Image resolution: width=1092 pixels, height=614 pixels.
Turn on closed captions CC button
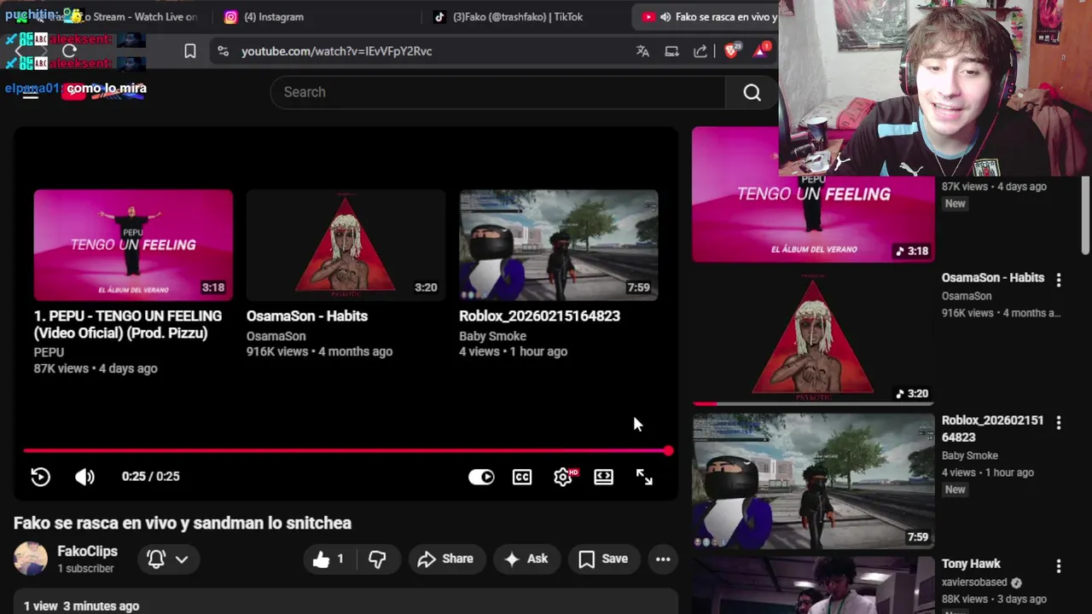522,477
